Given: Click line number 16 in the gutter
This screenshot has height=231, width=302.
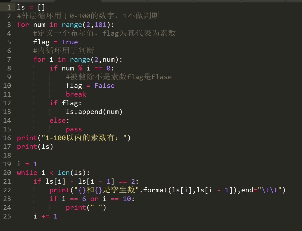Looking at the screenshot, I should click(x=7, y=138).
